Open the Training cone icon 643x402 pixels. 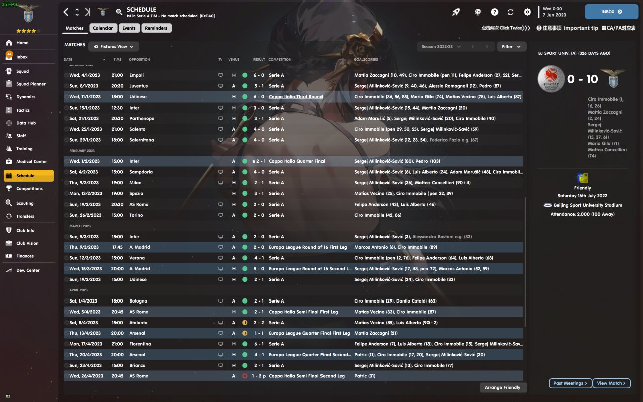coord(9,149)
